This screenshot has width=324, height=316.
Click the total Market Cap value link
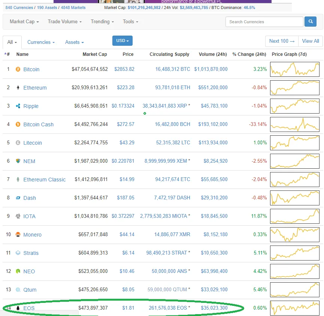point(144,7)
